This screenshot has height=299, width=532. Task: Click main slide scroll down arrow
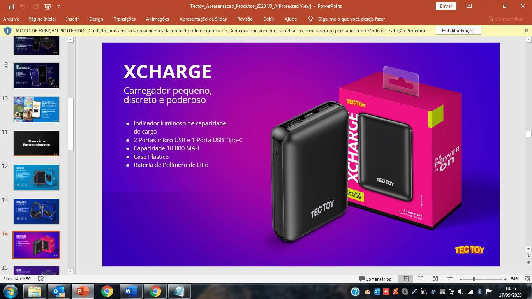(x=528, y=249)
